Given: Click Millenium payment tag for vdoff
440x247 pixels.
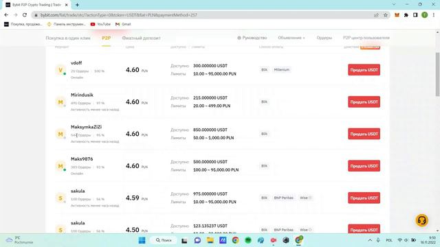Looking at the screenshot, I should click(x=281, y=70).
